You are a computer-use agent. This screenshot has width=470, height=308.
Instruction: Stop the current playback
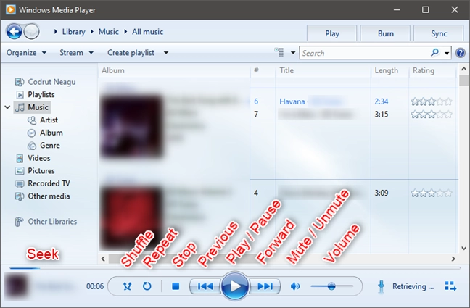pos(176,286)
